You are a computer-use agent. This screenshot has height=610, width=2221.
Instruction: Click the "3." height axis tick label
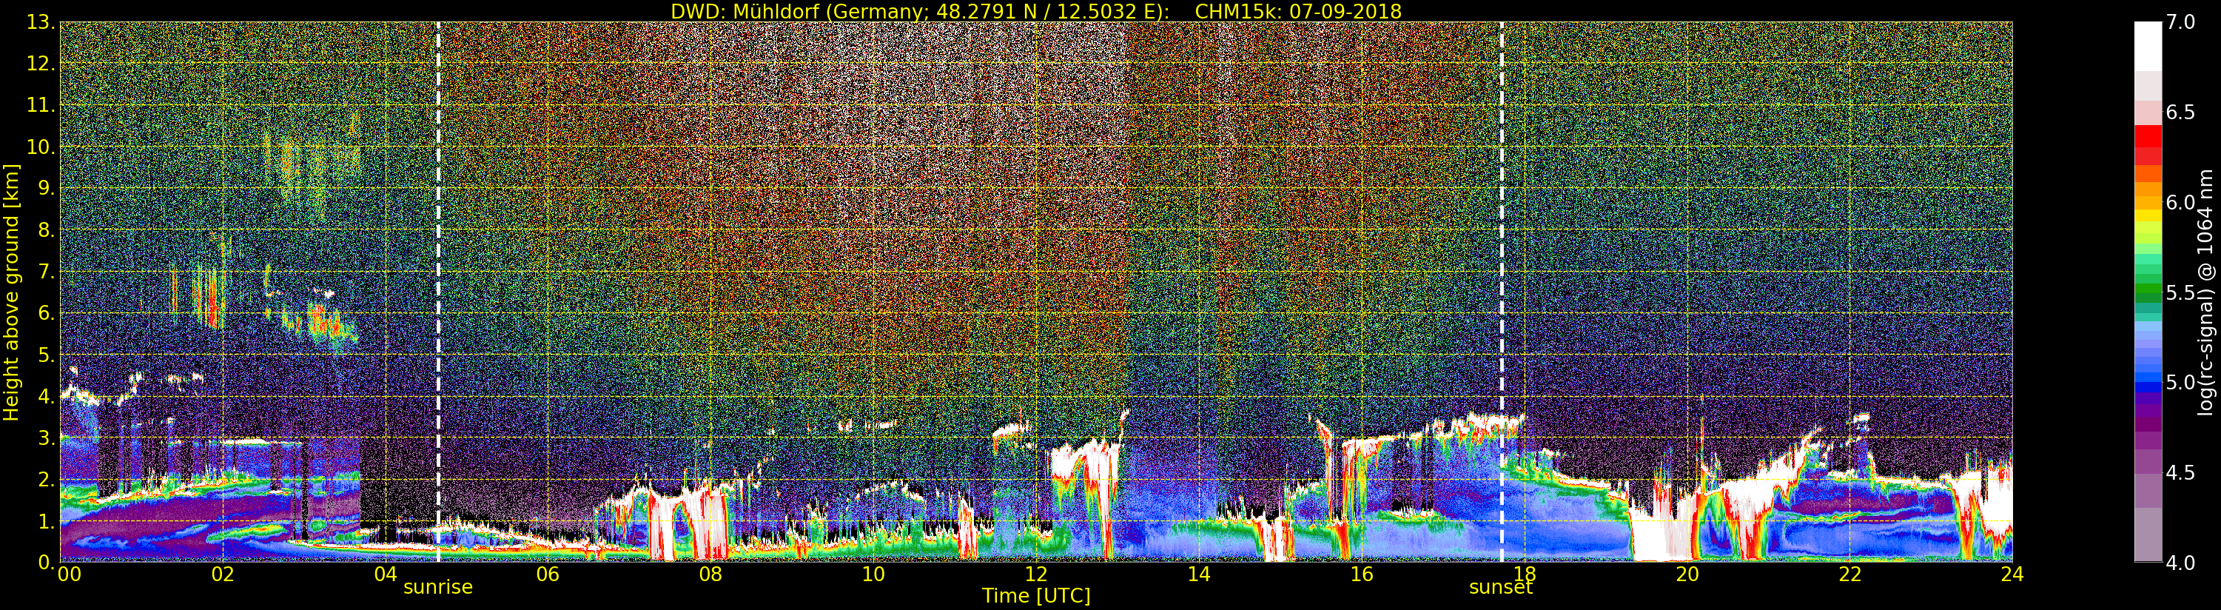point(46,438)
